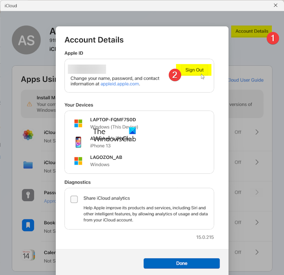Click Off status in the Bookmarks row
This screenshot has width=284, height=275.
[x=238, y=222]
